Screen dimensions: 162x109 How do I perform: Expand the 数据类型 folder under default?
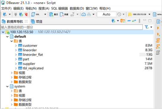click(x=12, y=82)
